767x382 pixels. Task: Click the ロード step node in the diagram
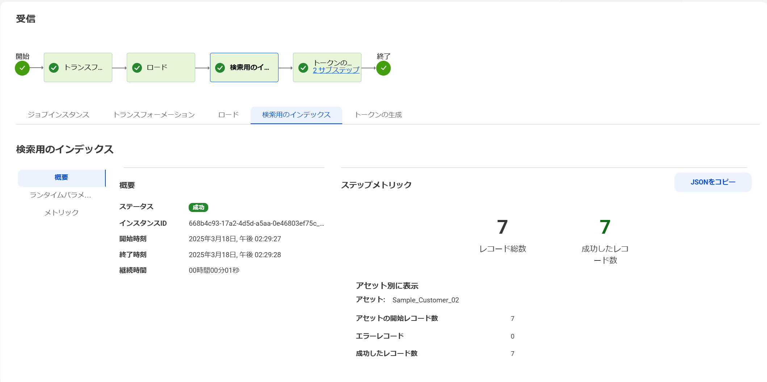160,67
